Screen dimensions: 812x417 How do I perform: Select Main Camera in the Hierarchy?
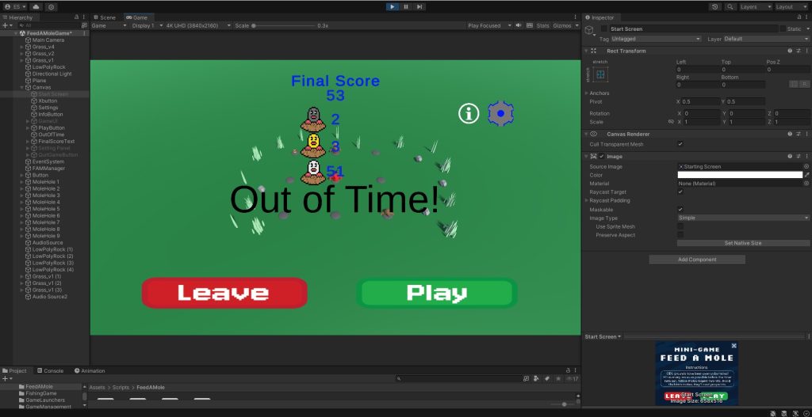click(48, 40)
